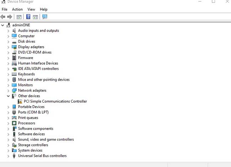Click the warning icon beside PCI Simple Communications Controller
This screenshot has width=231, height=167.
click(20, 101)
